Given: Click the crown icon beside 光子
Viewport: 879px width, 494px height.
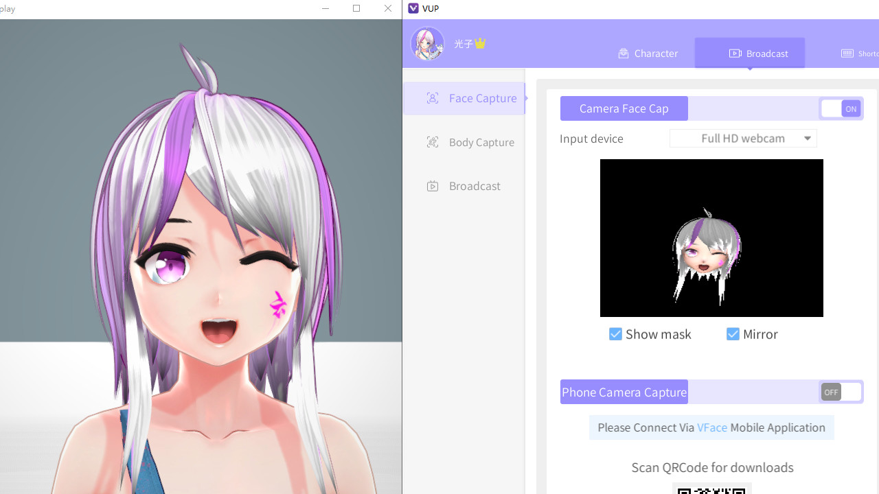Looking at the screenshot, I should (480, 43).
